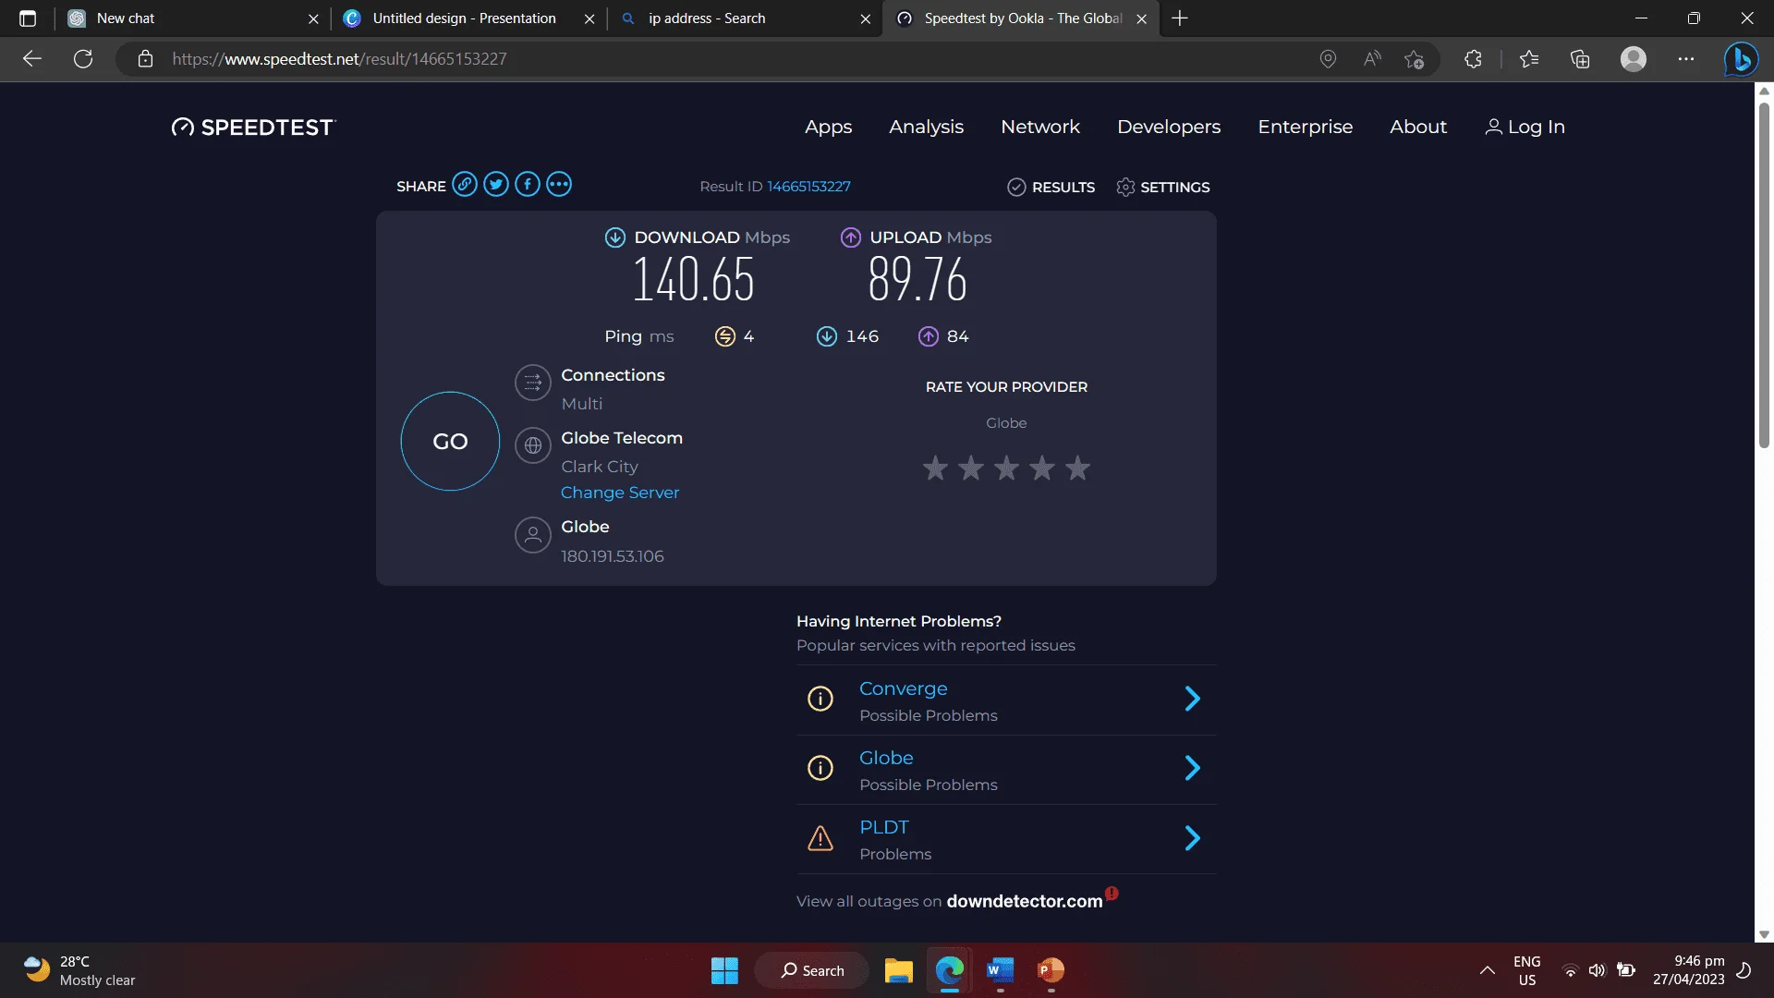Click the Globe outage info icon
The height and width of the screenshot is (998, 1774).
(820, 768)
